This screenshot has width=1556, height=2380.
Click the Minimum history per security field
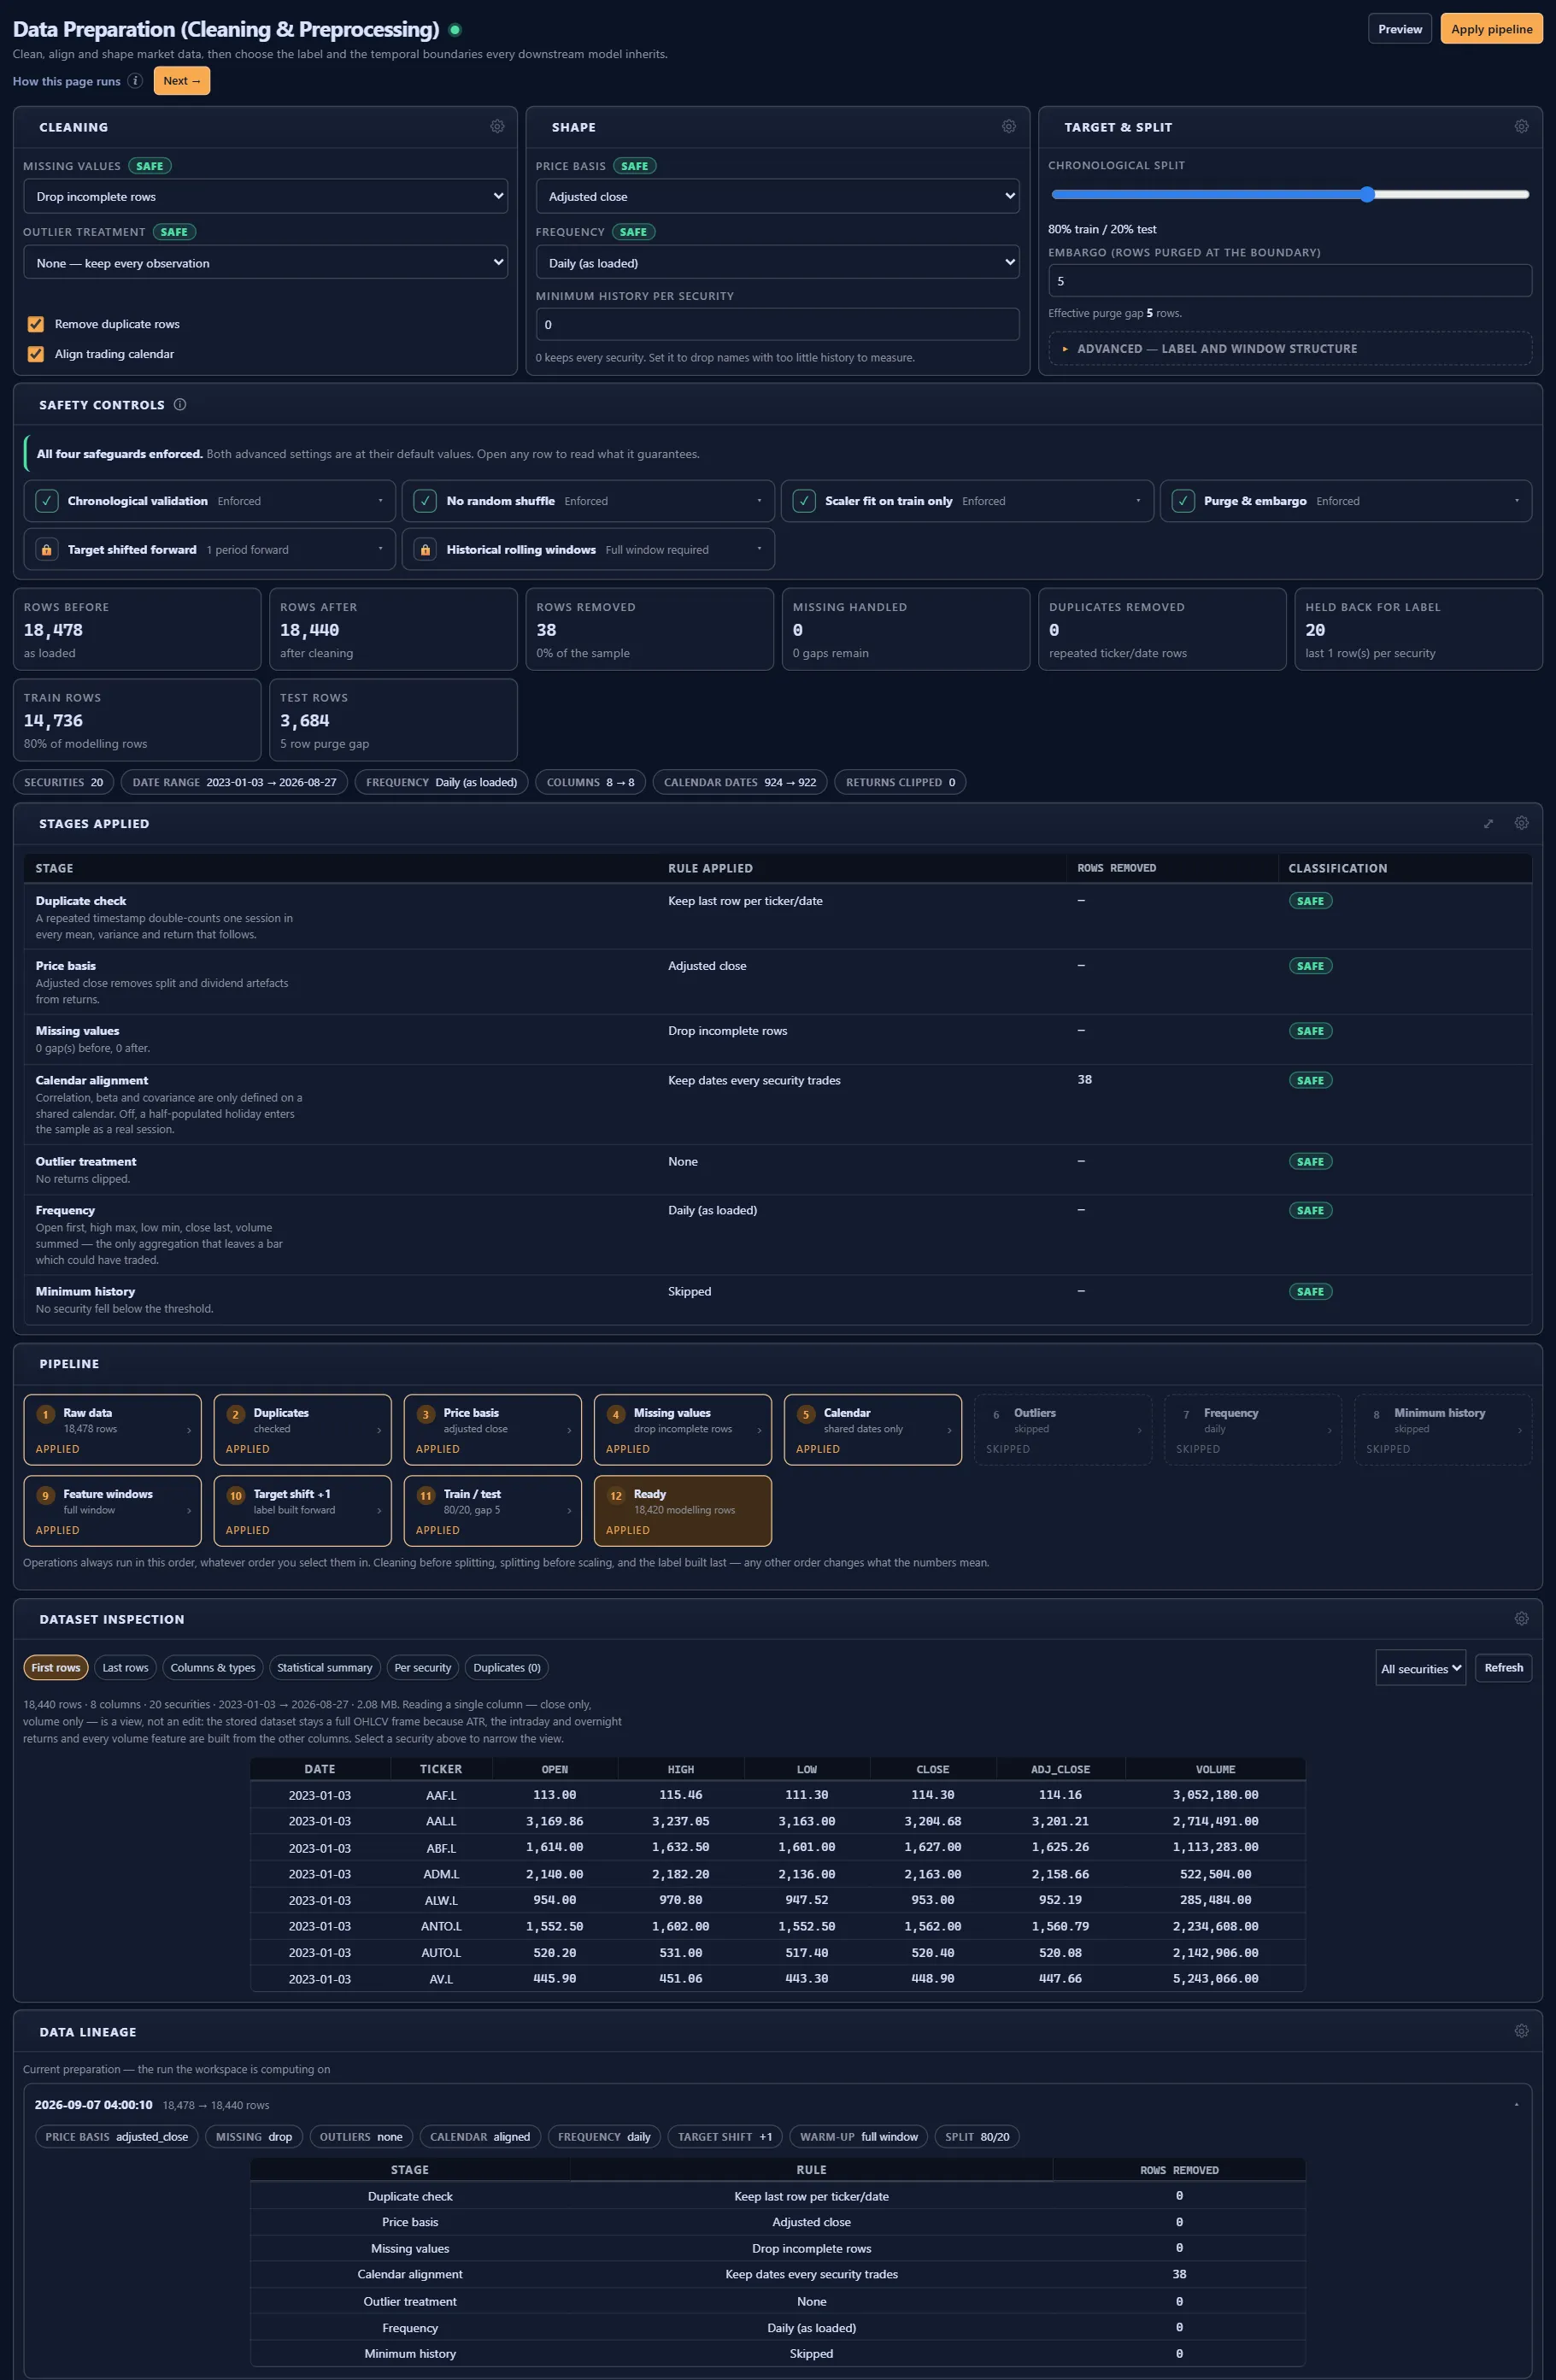777,325
